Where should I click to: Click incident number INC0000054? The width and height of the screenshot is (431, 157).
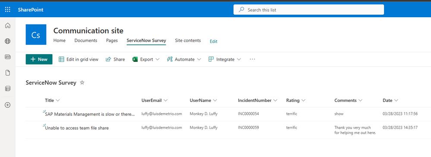pos(249,114)
